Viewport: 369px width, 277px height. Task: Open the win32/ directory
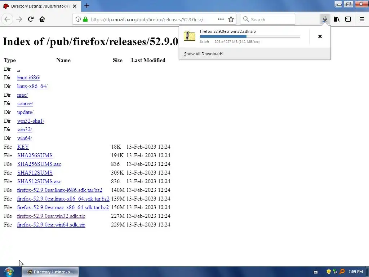click(x=25, y=129)
